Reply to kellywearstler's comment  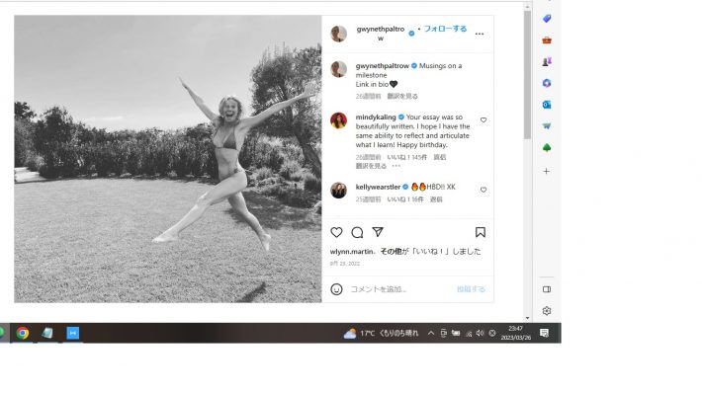pos(436,199)
